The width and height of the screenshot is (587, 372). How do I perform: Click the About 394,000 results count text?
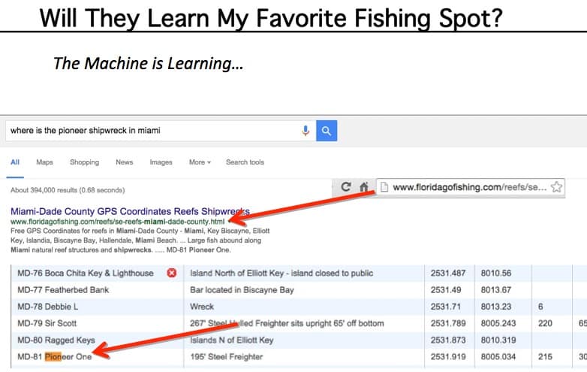68,190
